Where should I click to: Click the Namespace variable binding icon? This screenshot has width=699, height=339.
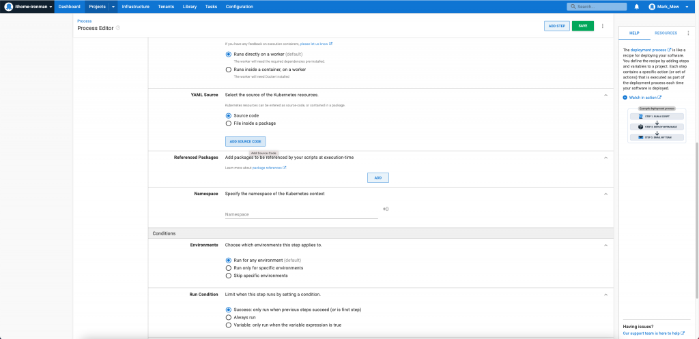(386, 209)
